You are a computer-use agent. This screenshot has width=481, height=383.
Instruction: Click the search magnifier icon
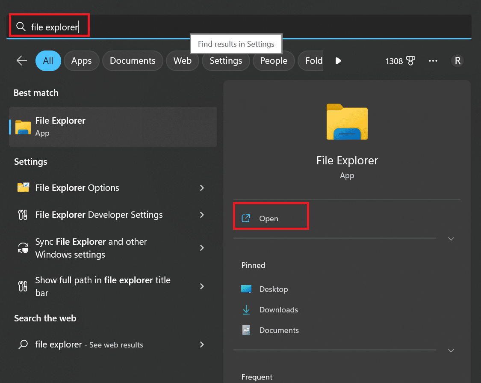coord(21,27)
